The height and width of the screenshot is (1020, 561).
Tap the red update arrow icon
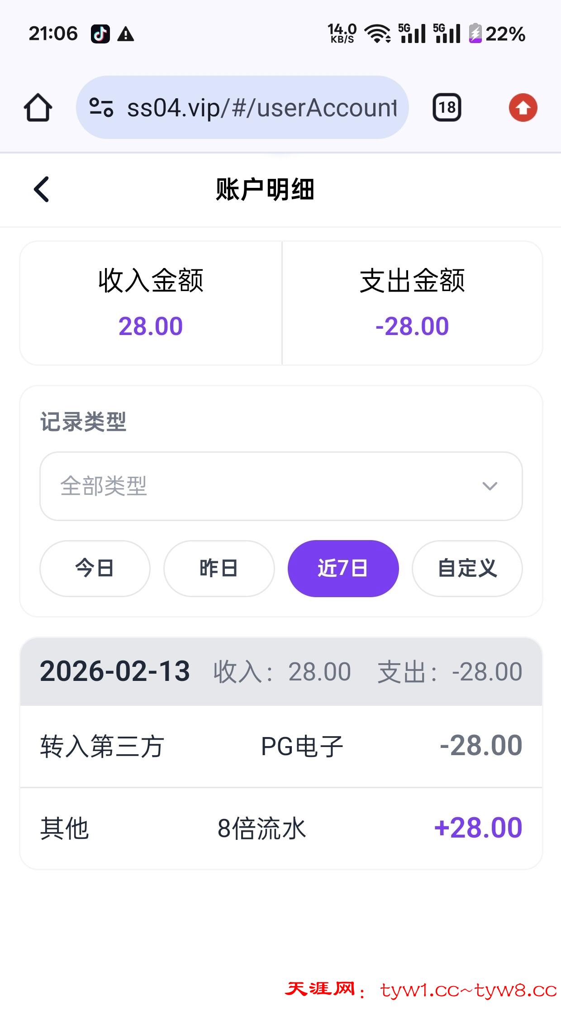tap(523, 108)
